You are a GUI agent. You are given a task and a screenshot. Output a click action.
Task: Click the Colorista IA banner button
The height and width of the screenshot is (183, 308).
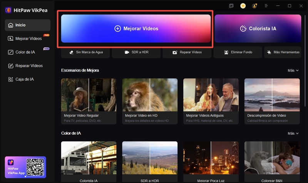[258, 28]
